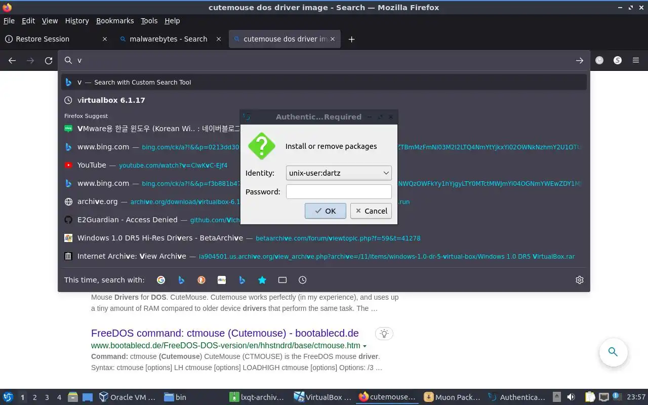Open new tab with plus button
This screenshot has height=405, width=648.
[x=351, y=39]
